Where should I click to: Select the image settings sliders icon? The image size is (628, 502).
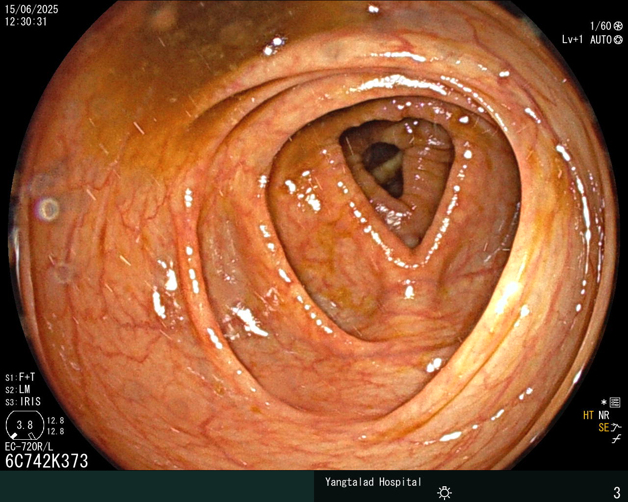[x=615, y=402]
